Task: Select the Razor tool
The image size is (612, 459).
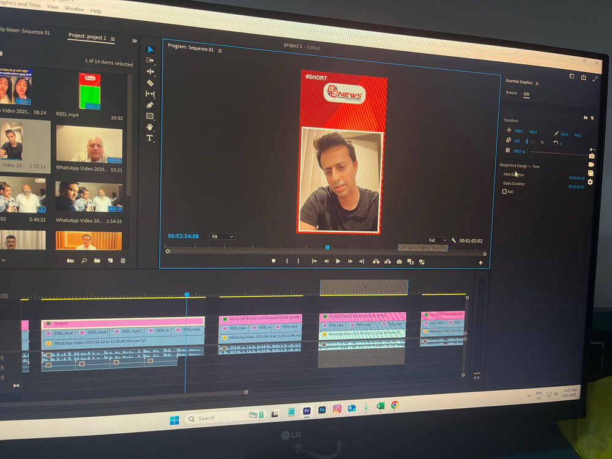Action: point(151,83)
